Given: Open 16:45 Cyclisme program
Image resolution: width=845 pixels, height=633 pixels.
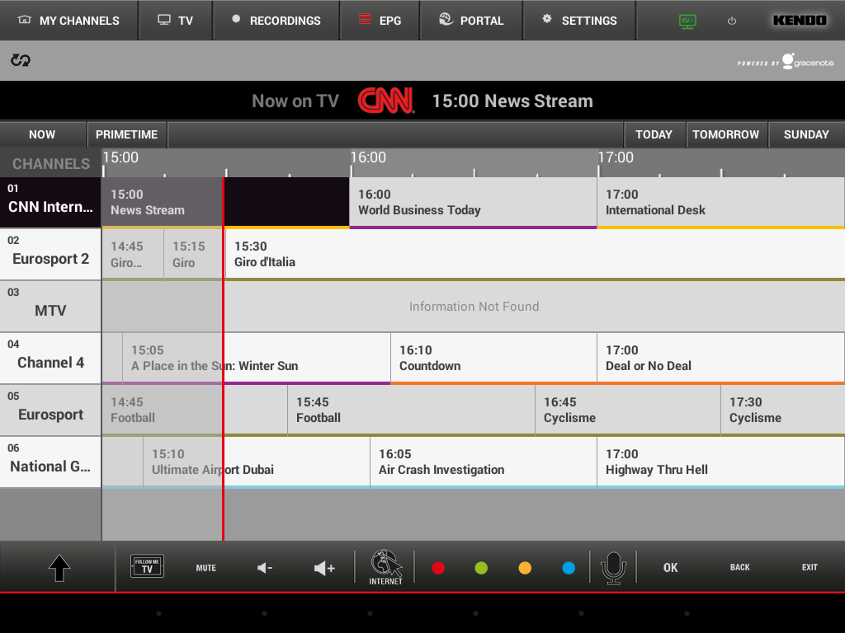Looking at the screenshot, I should [x=628, y=410].
